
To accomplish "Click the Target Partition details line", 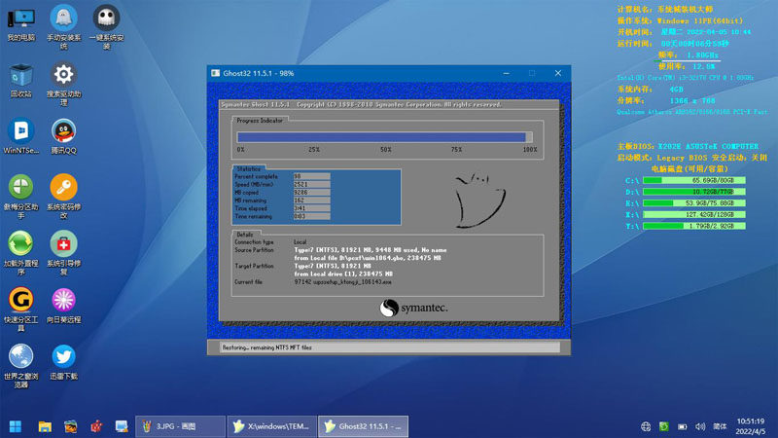I will click(x=333, y=266).
